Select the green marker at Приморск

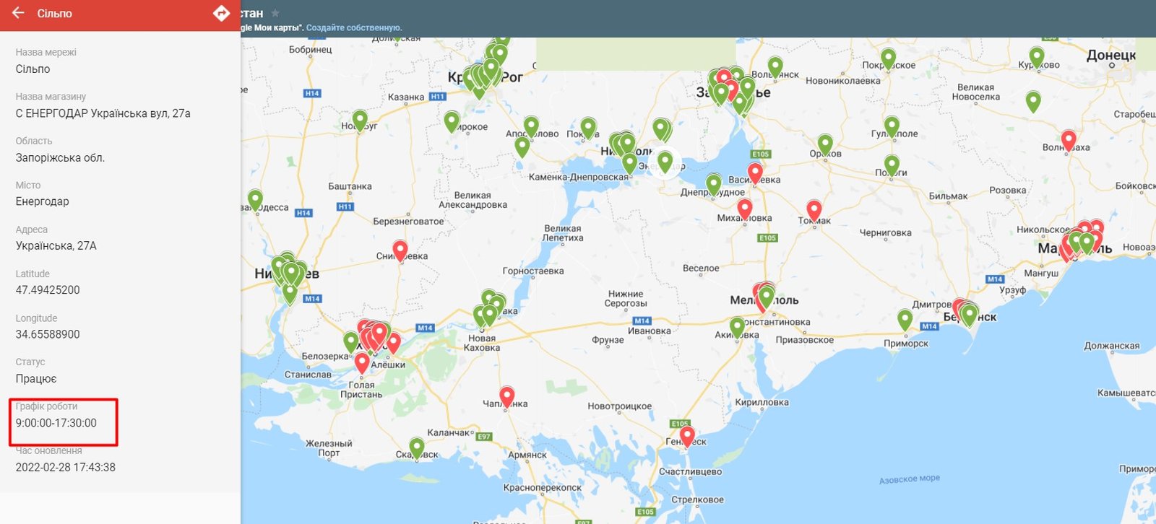point(905,319)
